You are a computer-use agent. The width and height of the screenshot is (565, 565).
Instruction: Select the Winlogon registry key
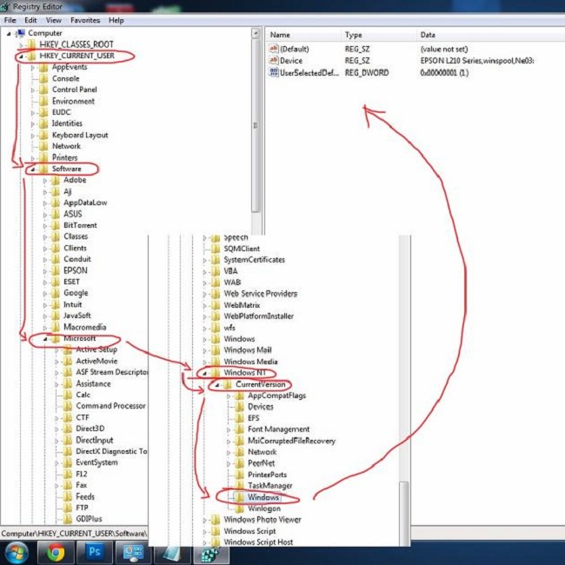[264, 508]
